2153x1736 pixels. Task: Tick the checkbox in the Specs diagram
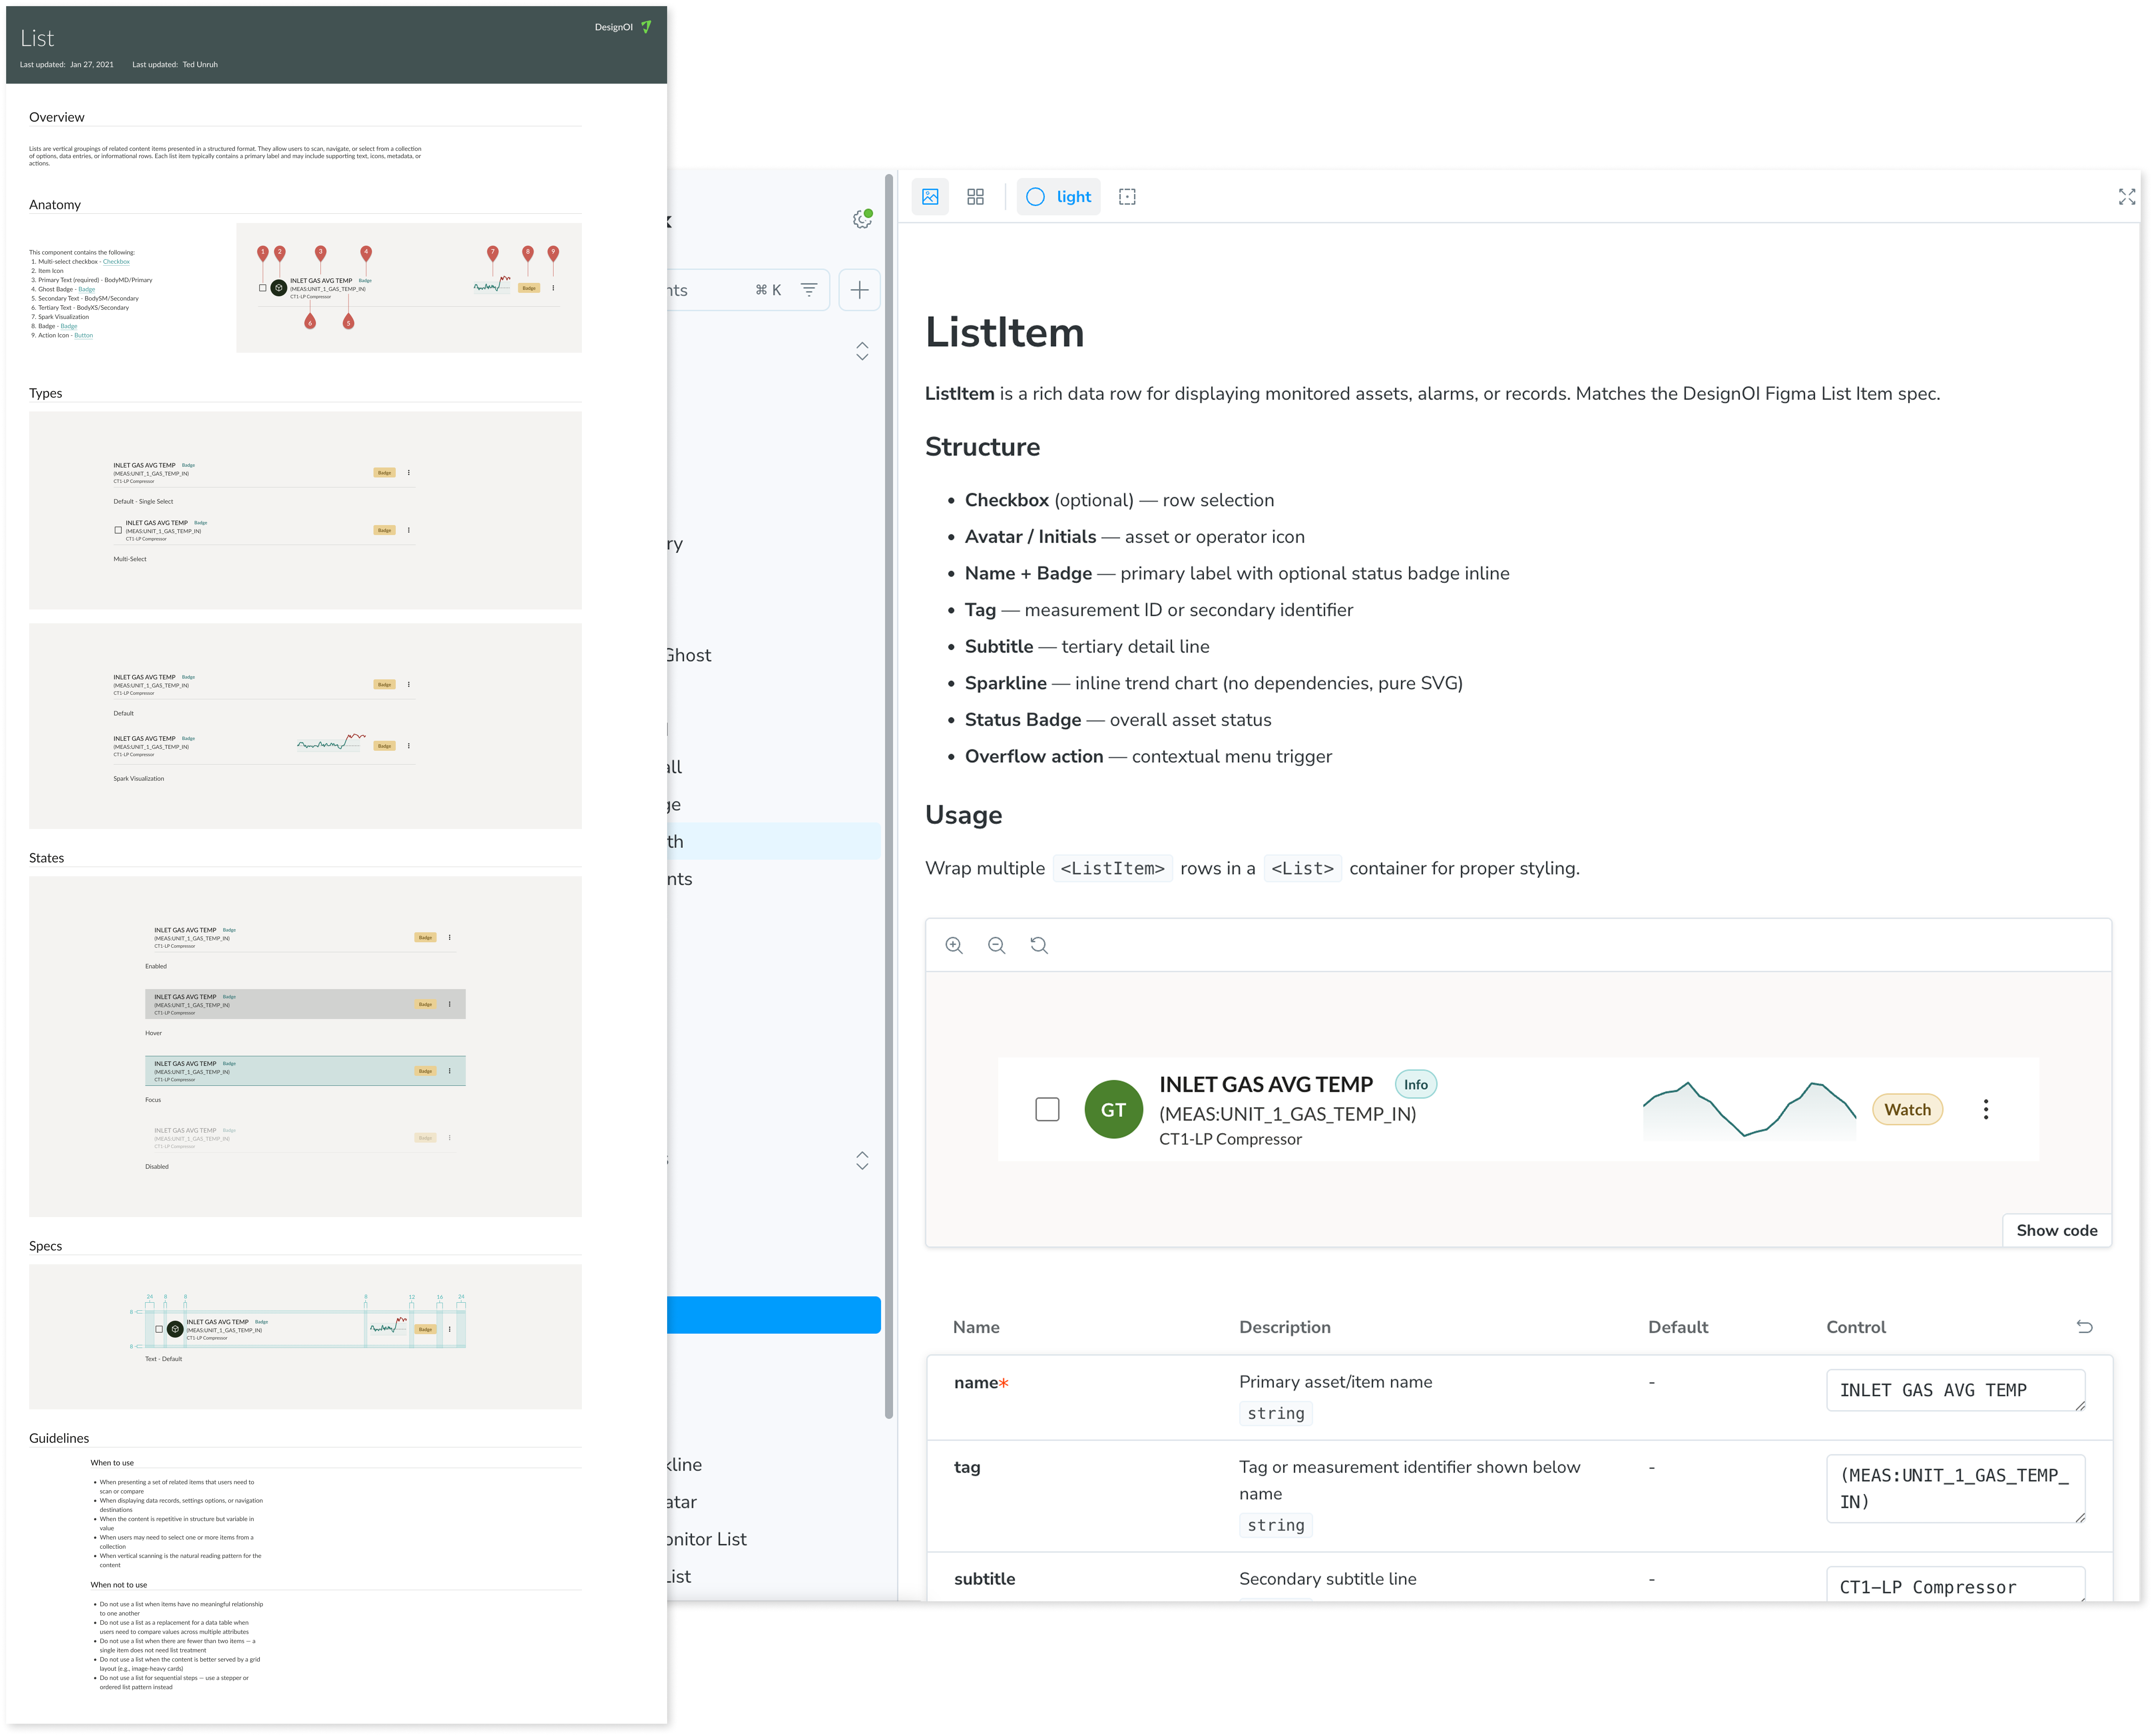tap(159, 1329)
